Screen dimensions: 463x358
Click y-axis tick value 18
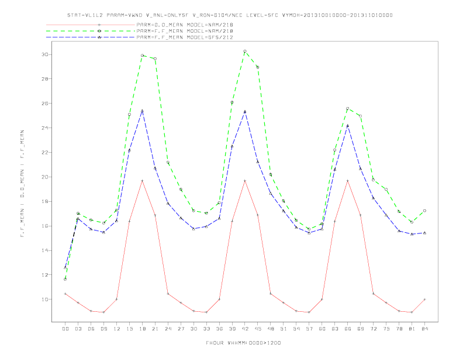point(44,201)
